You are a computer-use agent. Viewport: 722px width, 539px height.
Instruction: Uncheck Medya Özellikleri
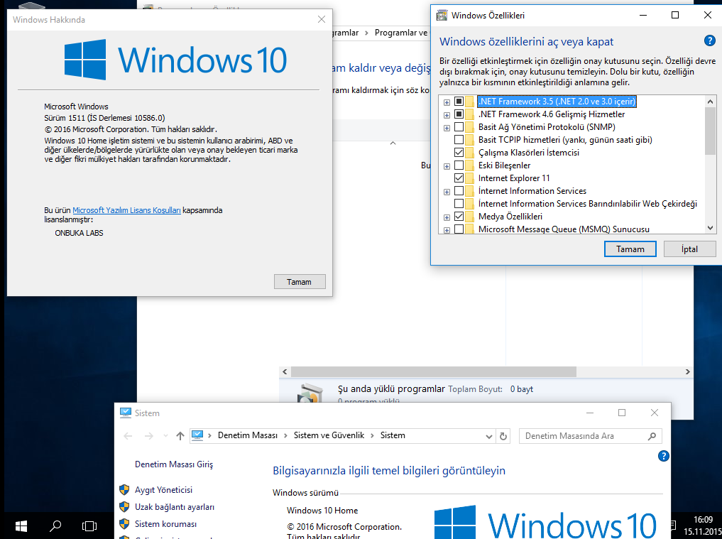point(459,217)
